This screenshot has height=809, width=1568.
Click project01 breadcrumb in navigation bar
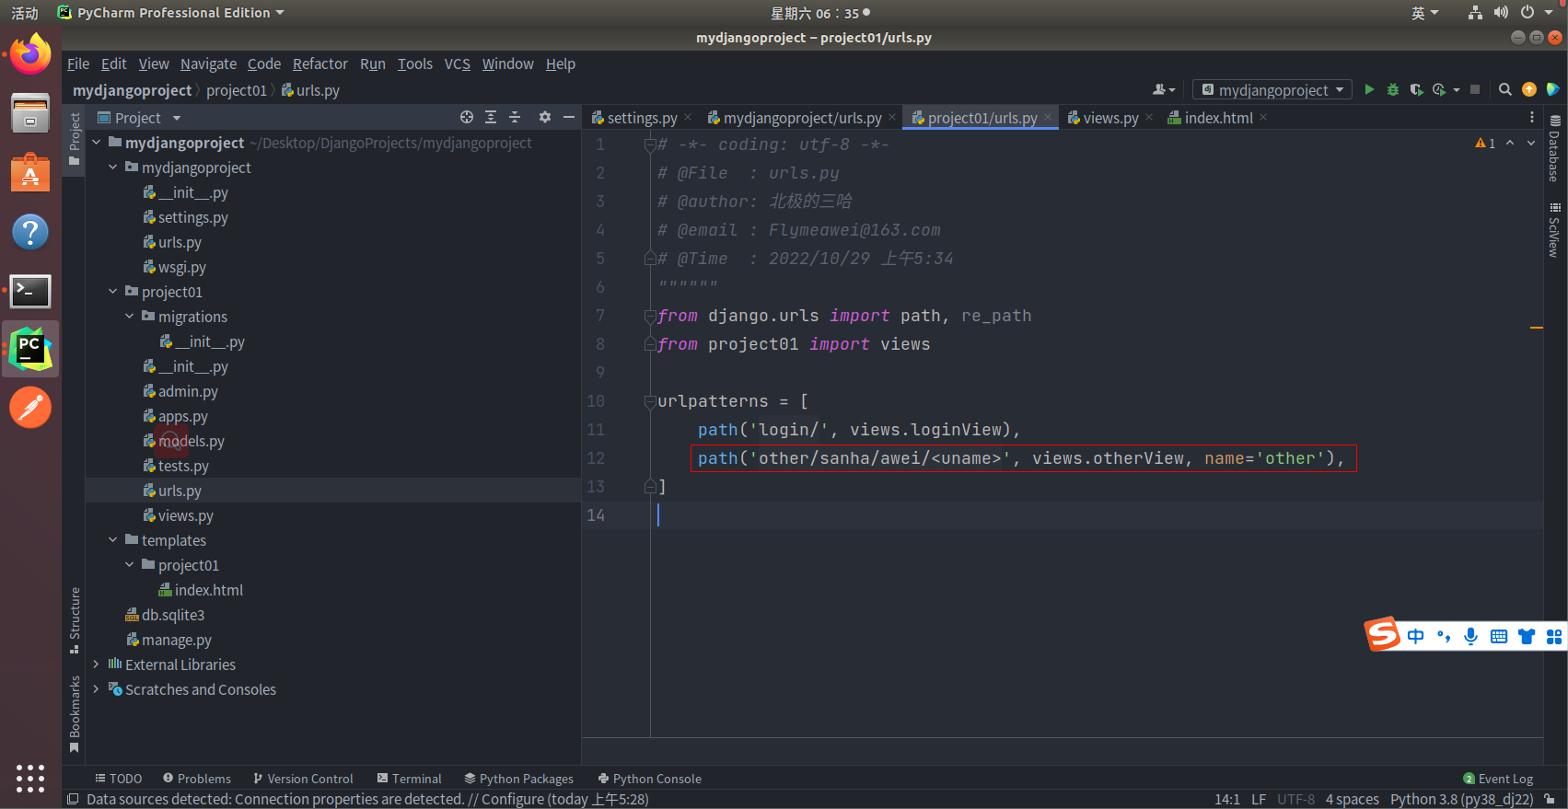[236, 90]
